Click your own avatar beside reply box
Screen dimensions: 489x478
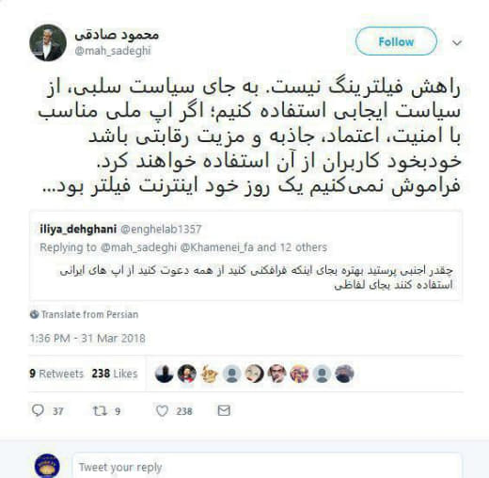click(47, 466)
